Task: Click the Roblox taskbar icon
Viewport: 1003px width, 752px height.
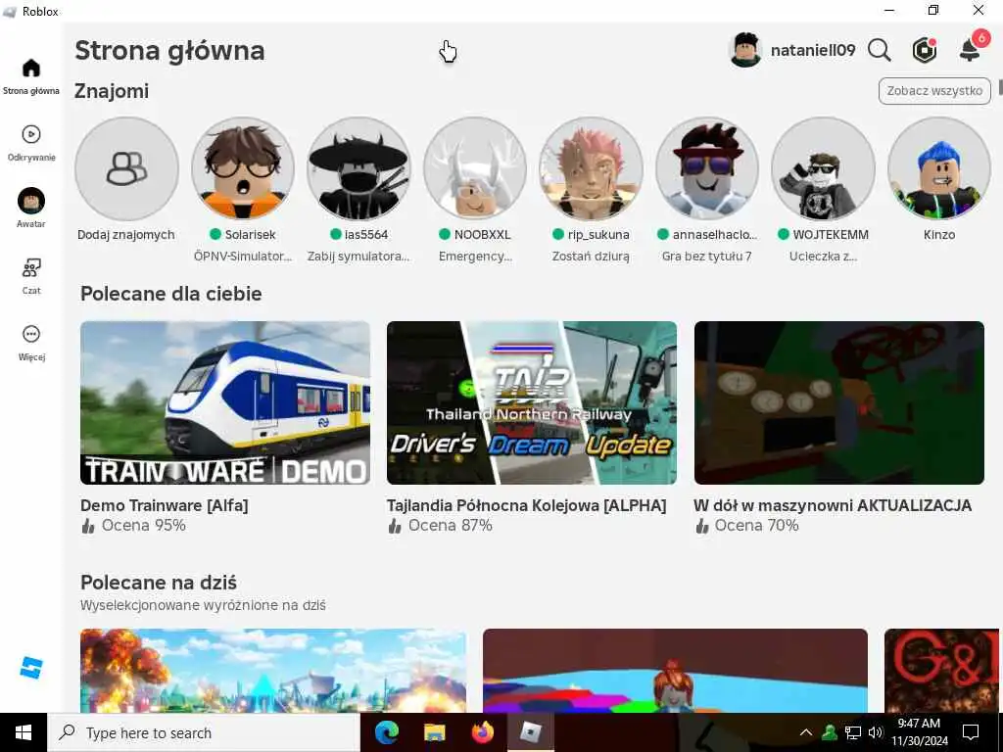Action: click(x=530, y=732)
